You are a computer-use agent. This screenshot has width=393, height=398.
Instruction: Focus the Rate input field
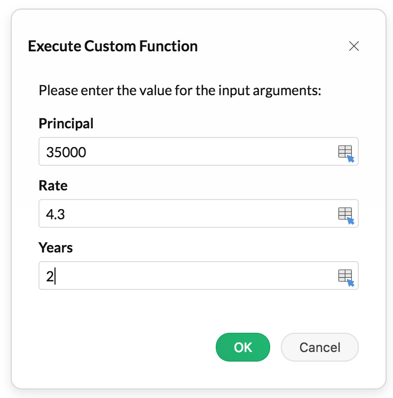coord(187,215)
